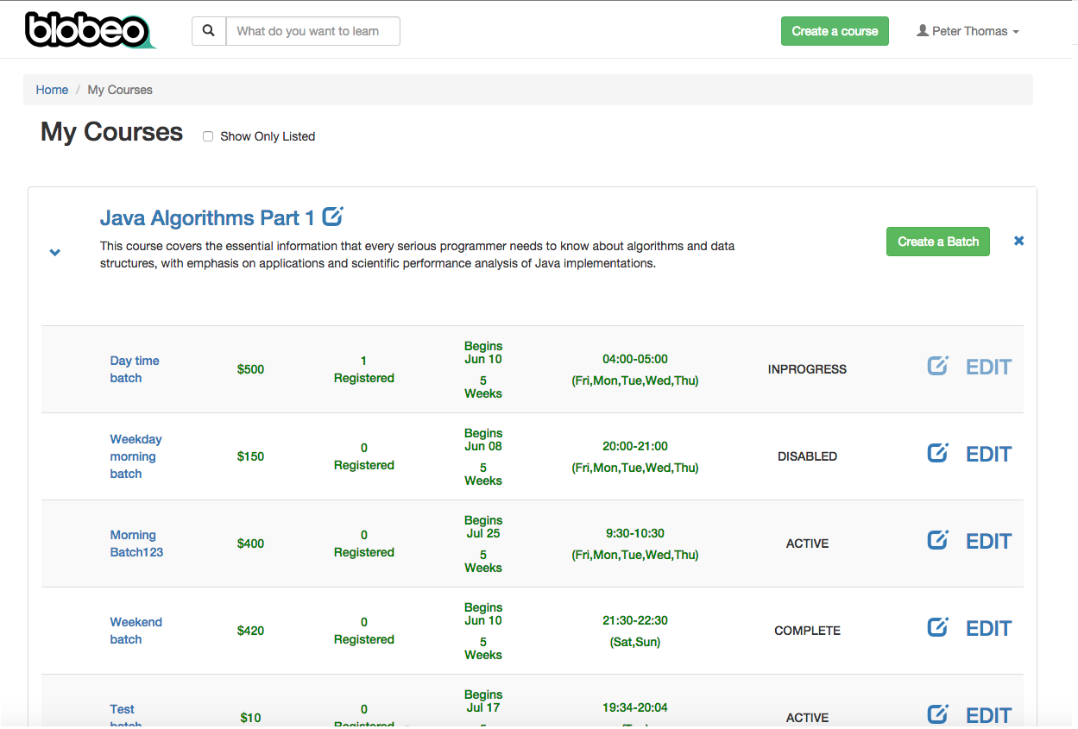Collapse the Java Algorithms course chevron
This screenshot has width=1078, height=729.
click(x=55, y=253)
